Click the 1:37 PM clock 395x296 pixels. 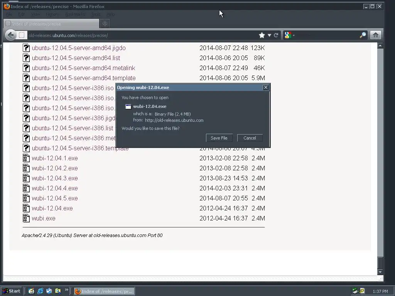tap(380, 291)
